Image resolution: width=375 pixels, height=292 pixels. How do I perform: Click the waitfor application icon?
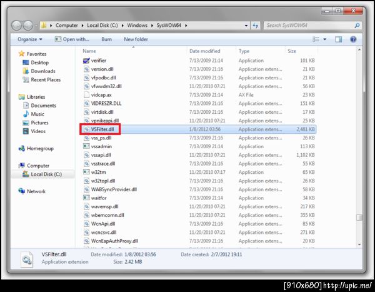pyautogui.click(x=86, y=198)
